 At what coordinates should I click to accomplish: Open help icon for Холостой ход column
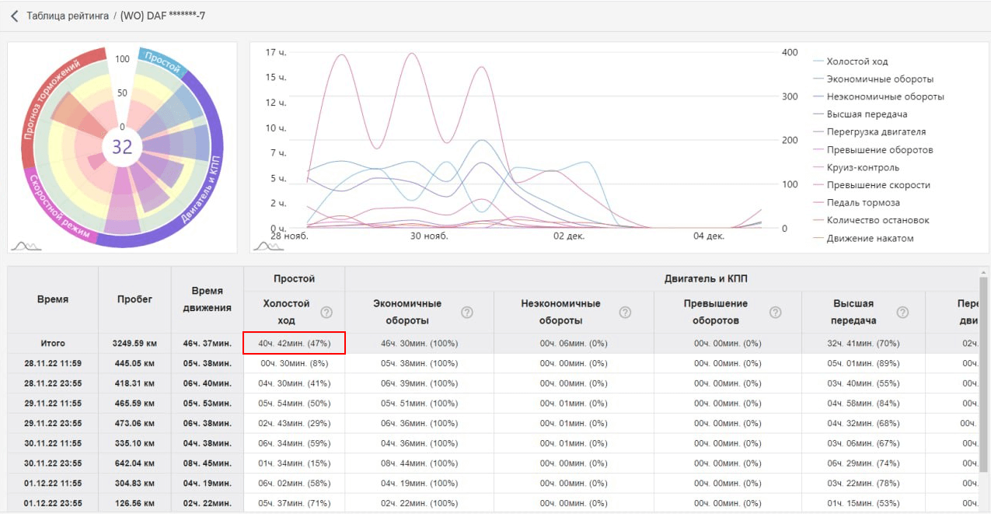(x=326, y=313)
